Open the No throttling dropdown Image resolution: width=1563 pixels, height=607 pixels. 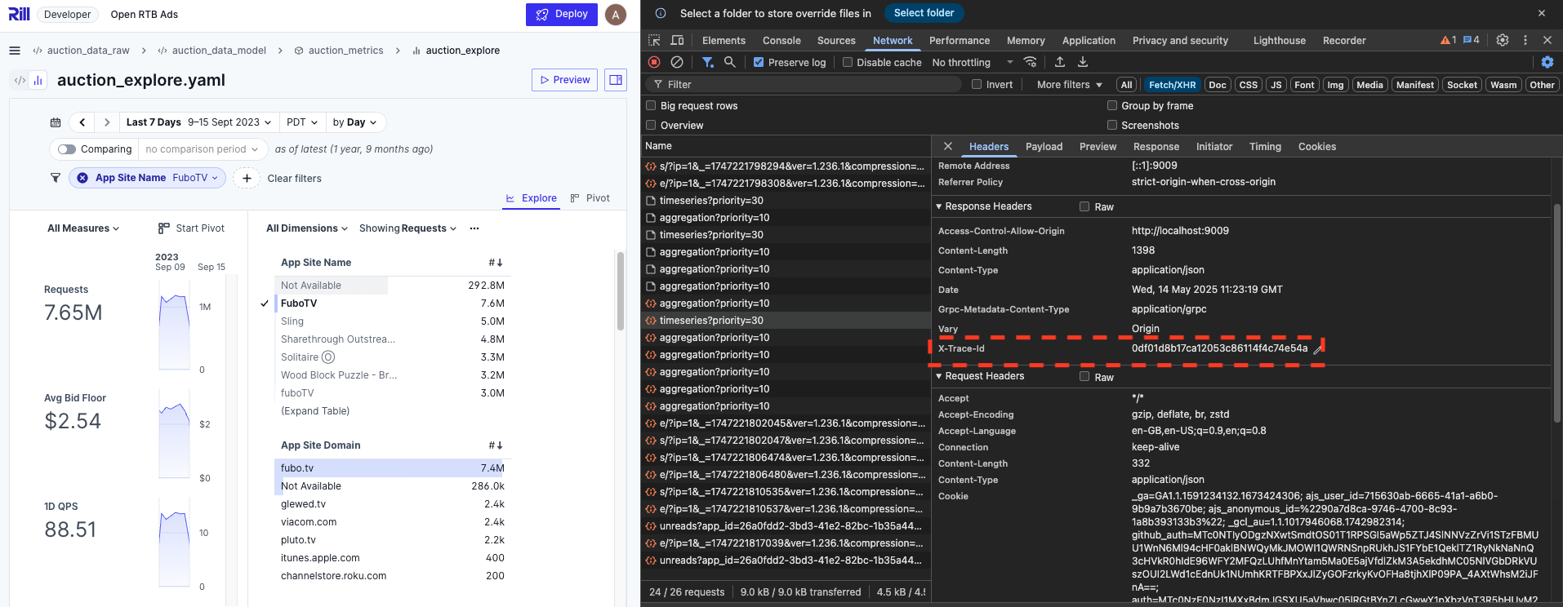(x=972, y=62)
